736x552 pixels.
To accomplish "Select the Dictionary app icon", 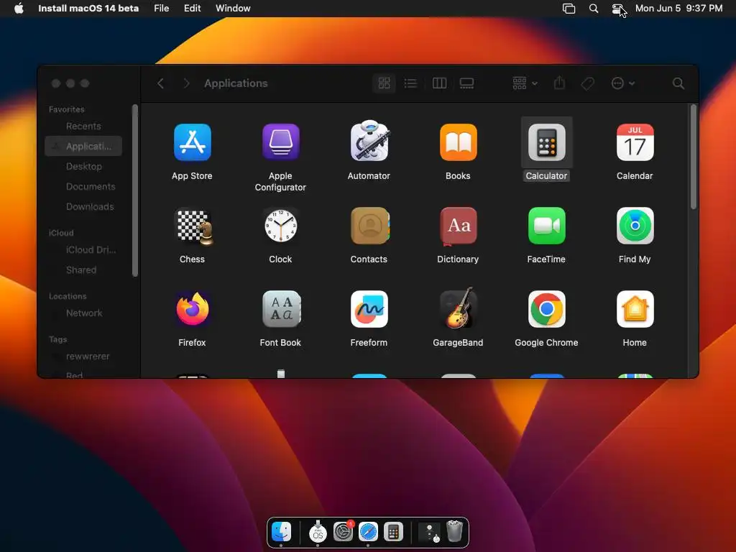I will (458, 226).
